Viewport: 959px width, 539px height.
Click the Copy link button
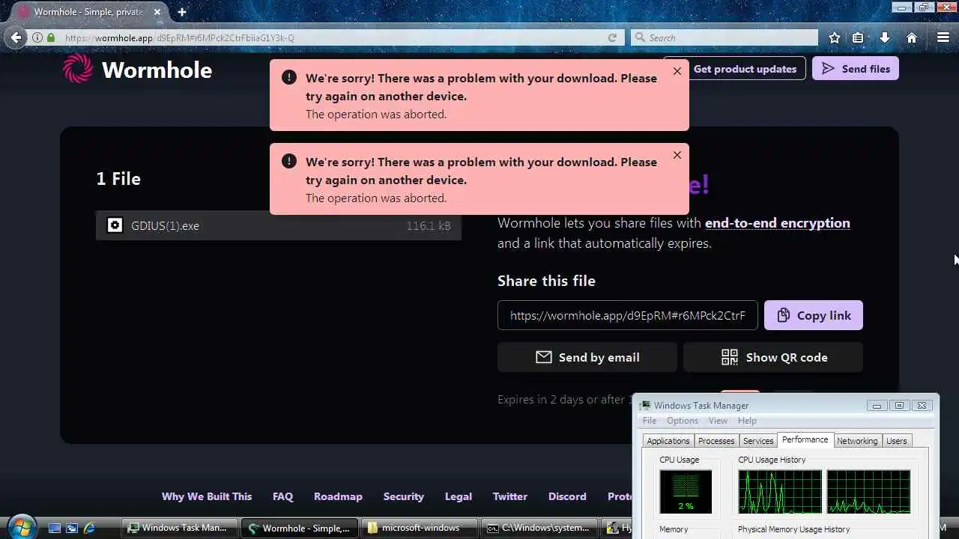(814, 315)
